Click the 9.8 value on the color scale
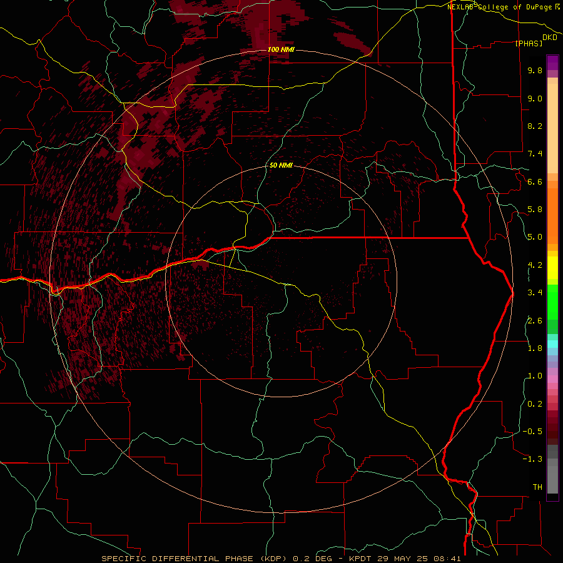Image resolution: width=563 pixels, height=563 pixels. click(x=535, y=70)
